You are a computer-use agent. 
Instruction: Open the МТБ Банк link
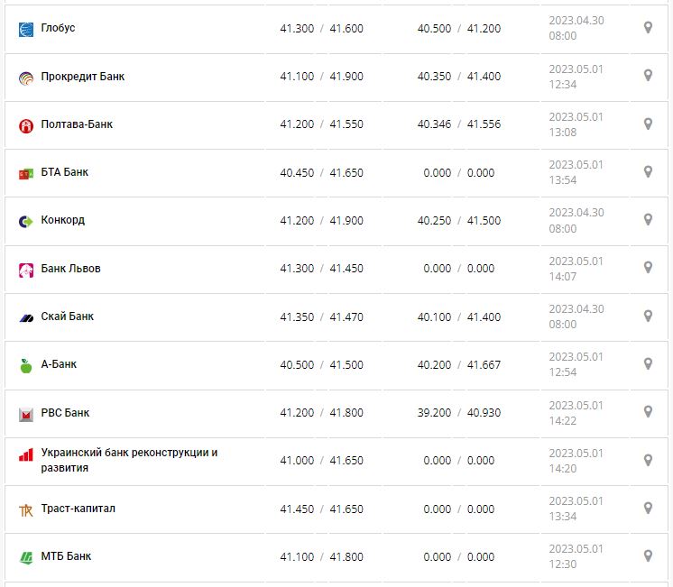pyautogui.click(x=66, y=556)
